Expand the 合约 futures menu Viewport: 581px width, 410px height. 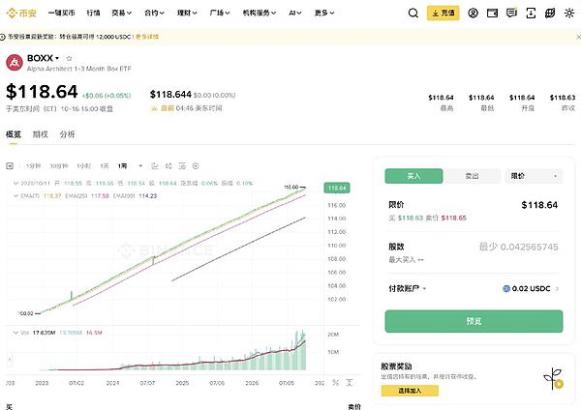tap(155, 14)
